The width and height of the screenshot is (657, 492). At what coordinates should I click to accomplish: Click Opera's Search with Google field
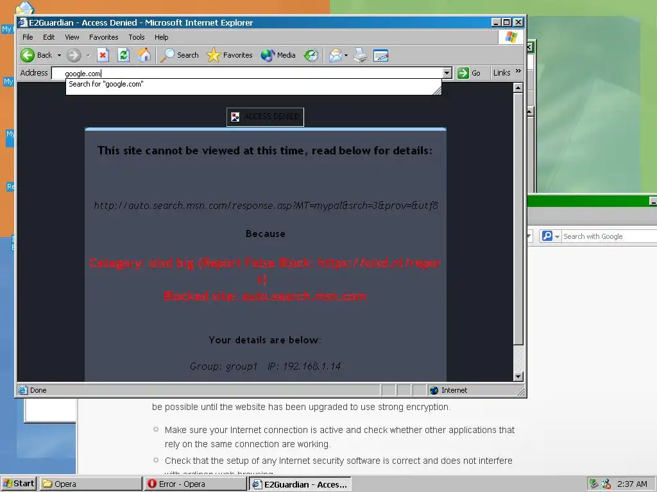[610, 236]
